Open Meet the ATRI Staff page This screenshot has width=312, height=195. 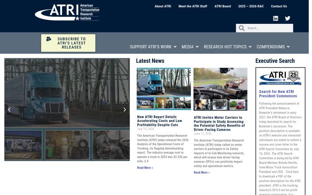(x=193, y=6)
